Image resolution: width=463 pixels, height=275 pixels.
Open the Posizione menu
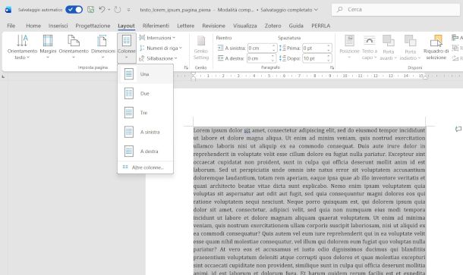(x=349, y=47)
